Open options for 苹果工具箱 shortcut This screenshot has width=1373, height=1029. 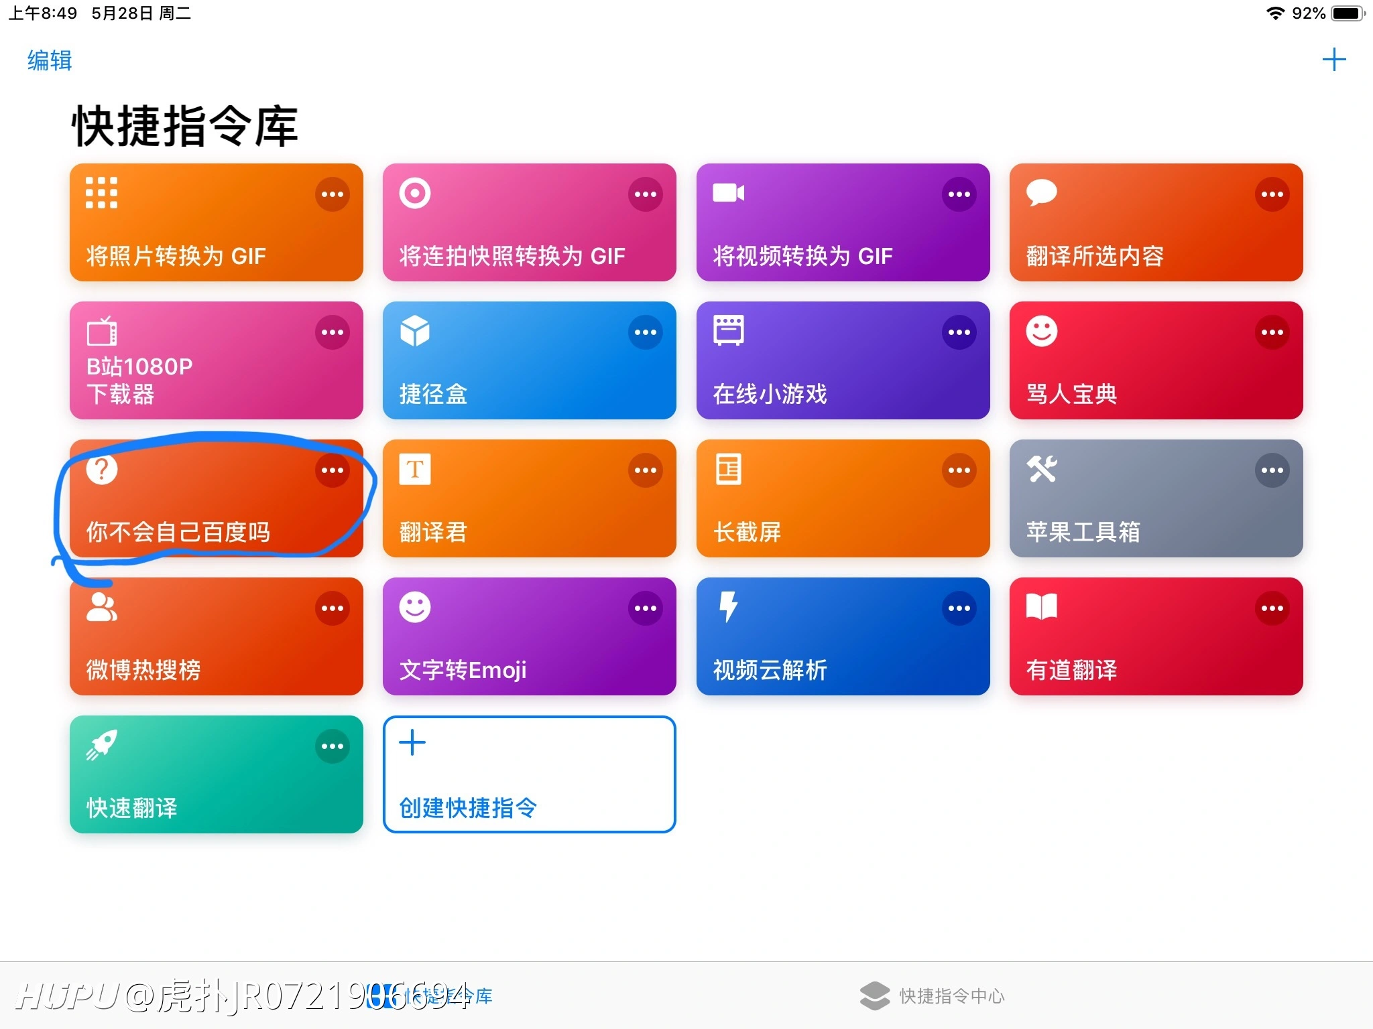coord(1272,470)
